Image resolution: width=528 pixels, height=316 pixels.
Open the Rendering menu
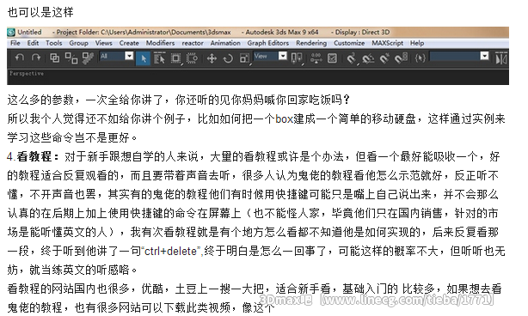(x=311, y=43)
